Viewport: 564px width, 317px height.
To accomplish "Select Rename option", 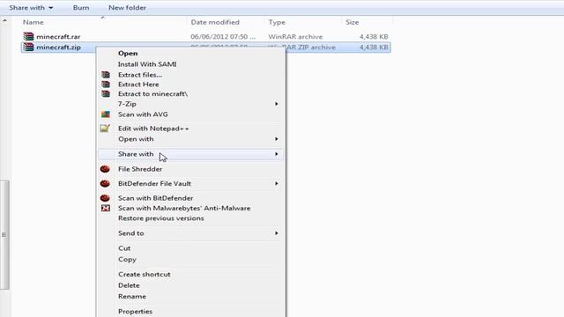I will [x=132, y=297].
